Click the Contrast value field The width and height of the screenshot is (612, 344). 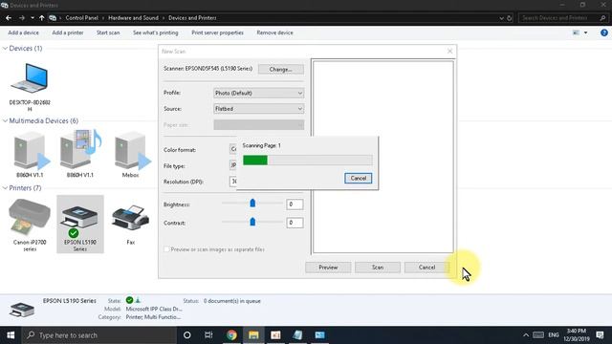295,223
